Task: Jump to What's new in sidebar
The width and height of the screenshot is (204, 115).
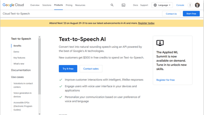Action: point(19,64)
